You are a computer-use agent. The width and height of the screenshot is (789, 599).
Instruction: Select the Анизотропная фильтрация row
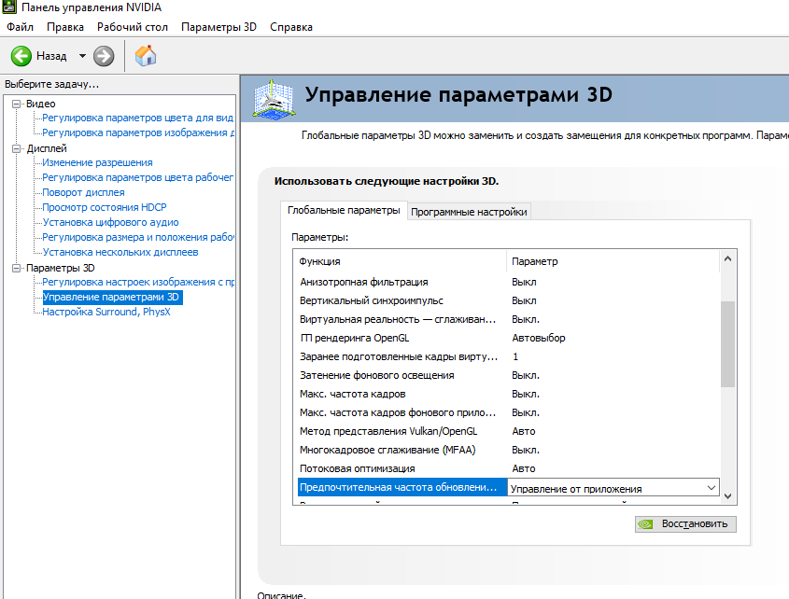pyautogui.click(x=508, y=282)
